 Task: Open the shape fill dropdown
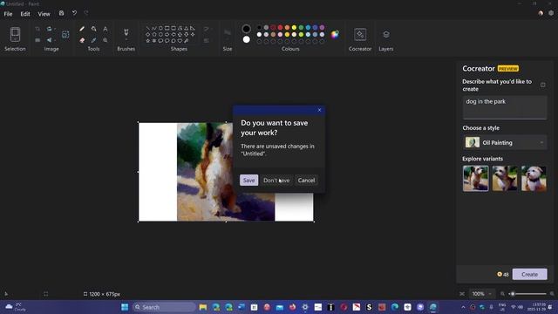(208, 41)
